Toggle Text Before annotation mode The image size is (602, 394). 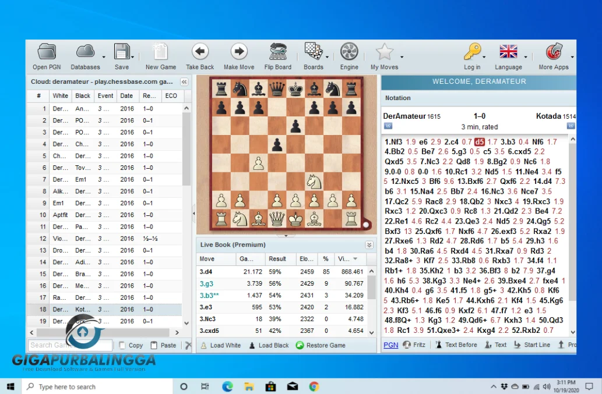pyautogui.click(x=462, y=345)
